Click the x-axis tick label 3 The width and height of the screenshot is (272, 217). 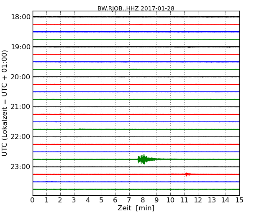pyautogui.click(x=74, y=200)
